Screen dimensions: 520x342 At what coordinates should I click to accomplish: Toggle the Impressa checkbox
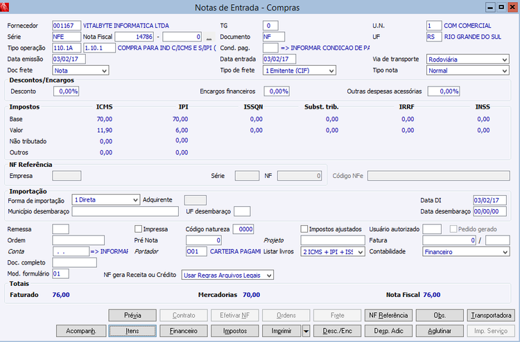138,228
